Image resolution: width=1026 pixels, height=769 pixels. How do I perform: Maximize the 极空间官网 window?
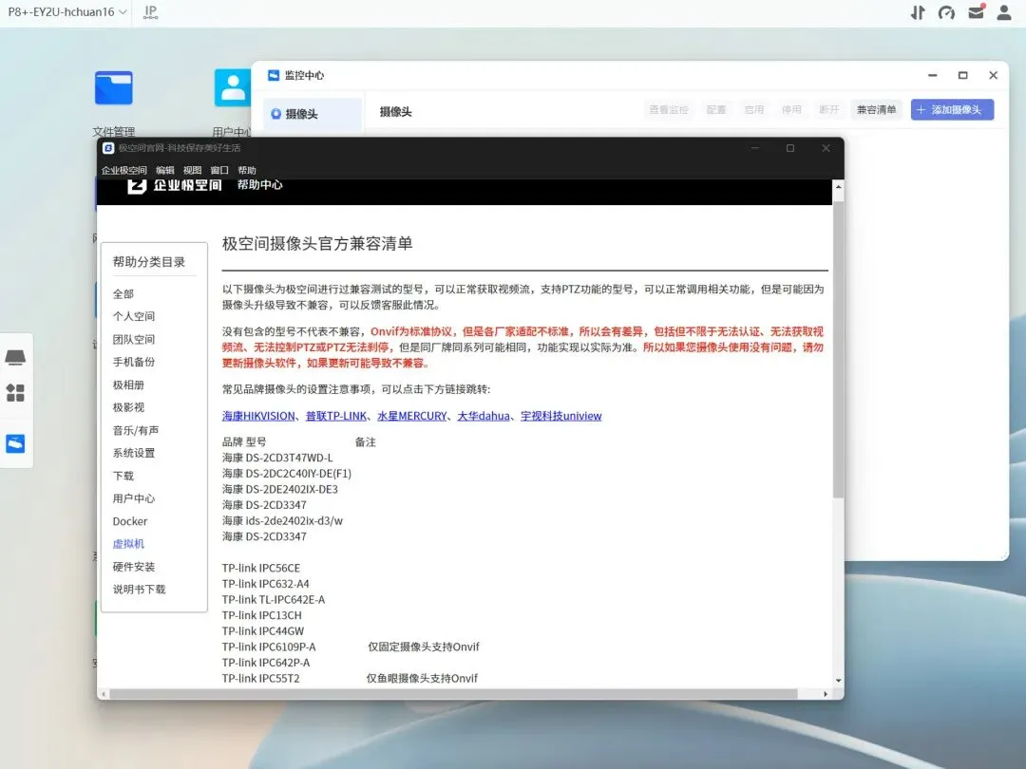[789, 148]
